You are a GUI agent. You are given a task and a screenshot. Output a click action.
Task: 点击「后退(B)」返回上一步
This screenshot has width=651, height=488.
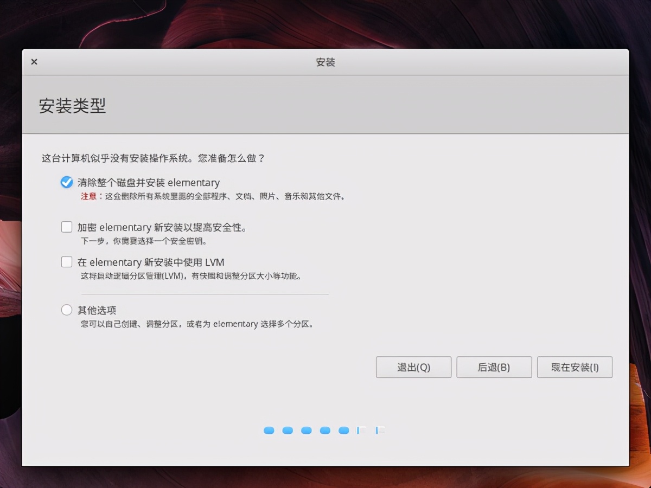(494, 367)
